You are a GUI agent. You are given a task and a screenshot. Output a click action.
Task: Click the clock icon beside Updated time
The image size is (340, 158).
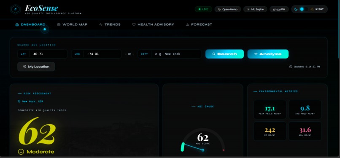click(x=291, y=67)
